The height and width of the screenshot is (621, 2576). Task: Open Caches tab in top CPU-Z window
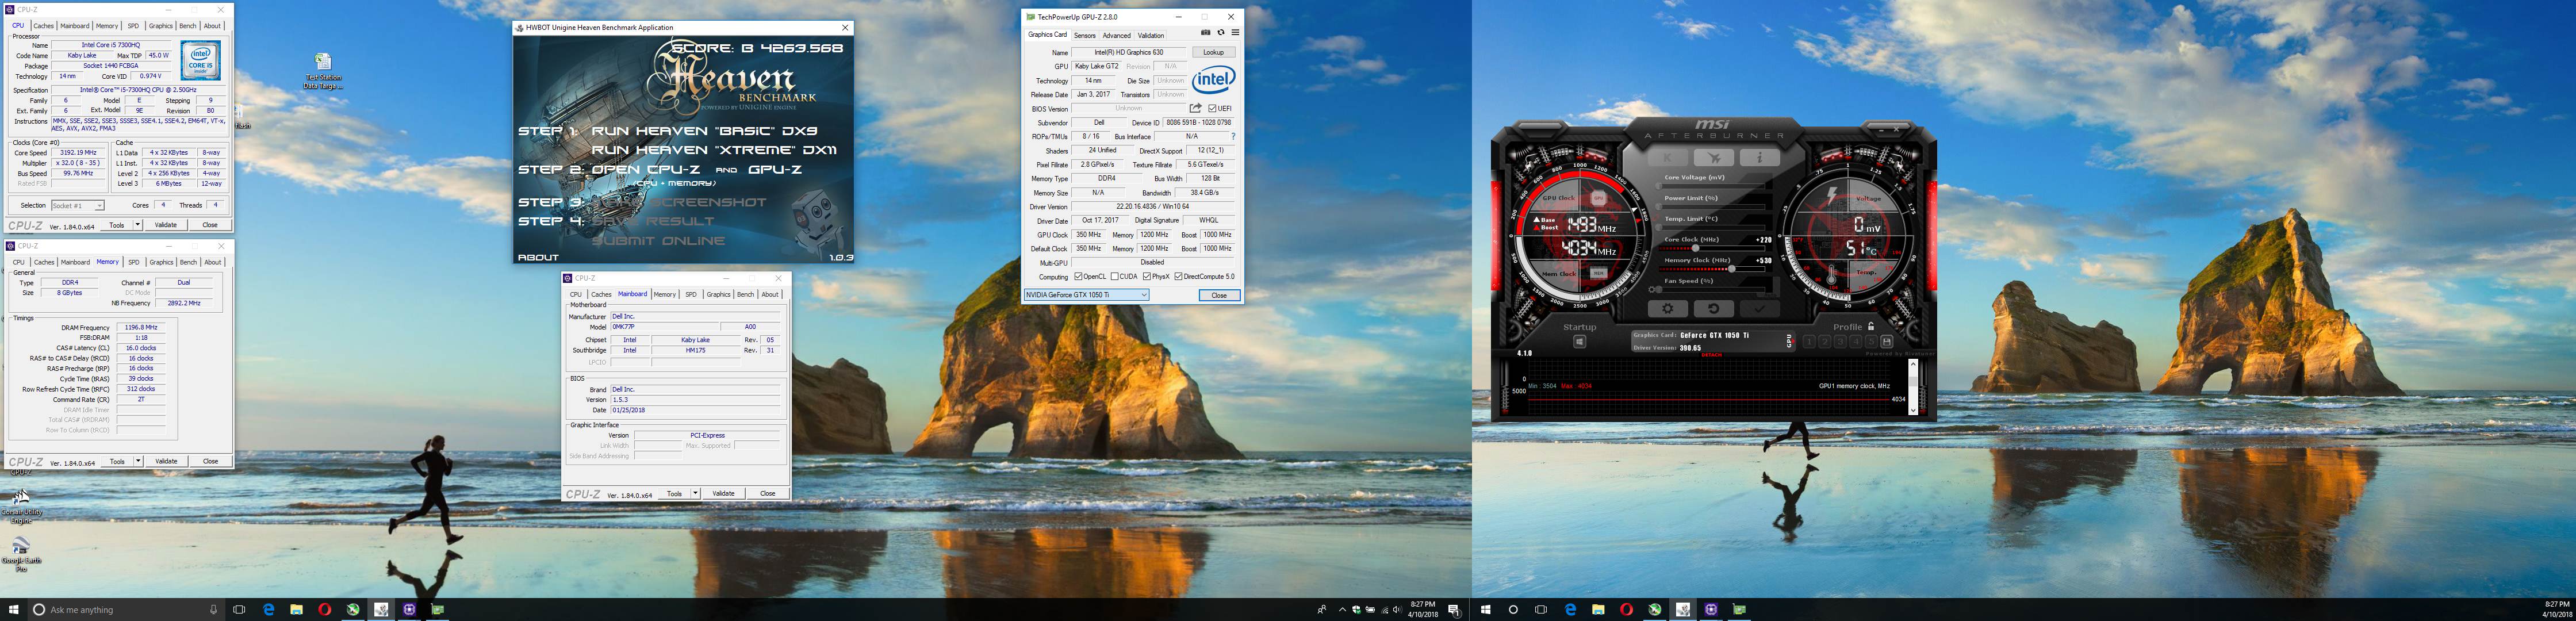coord(44,26)
